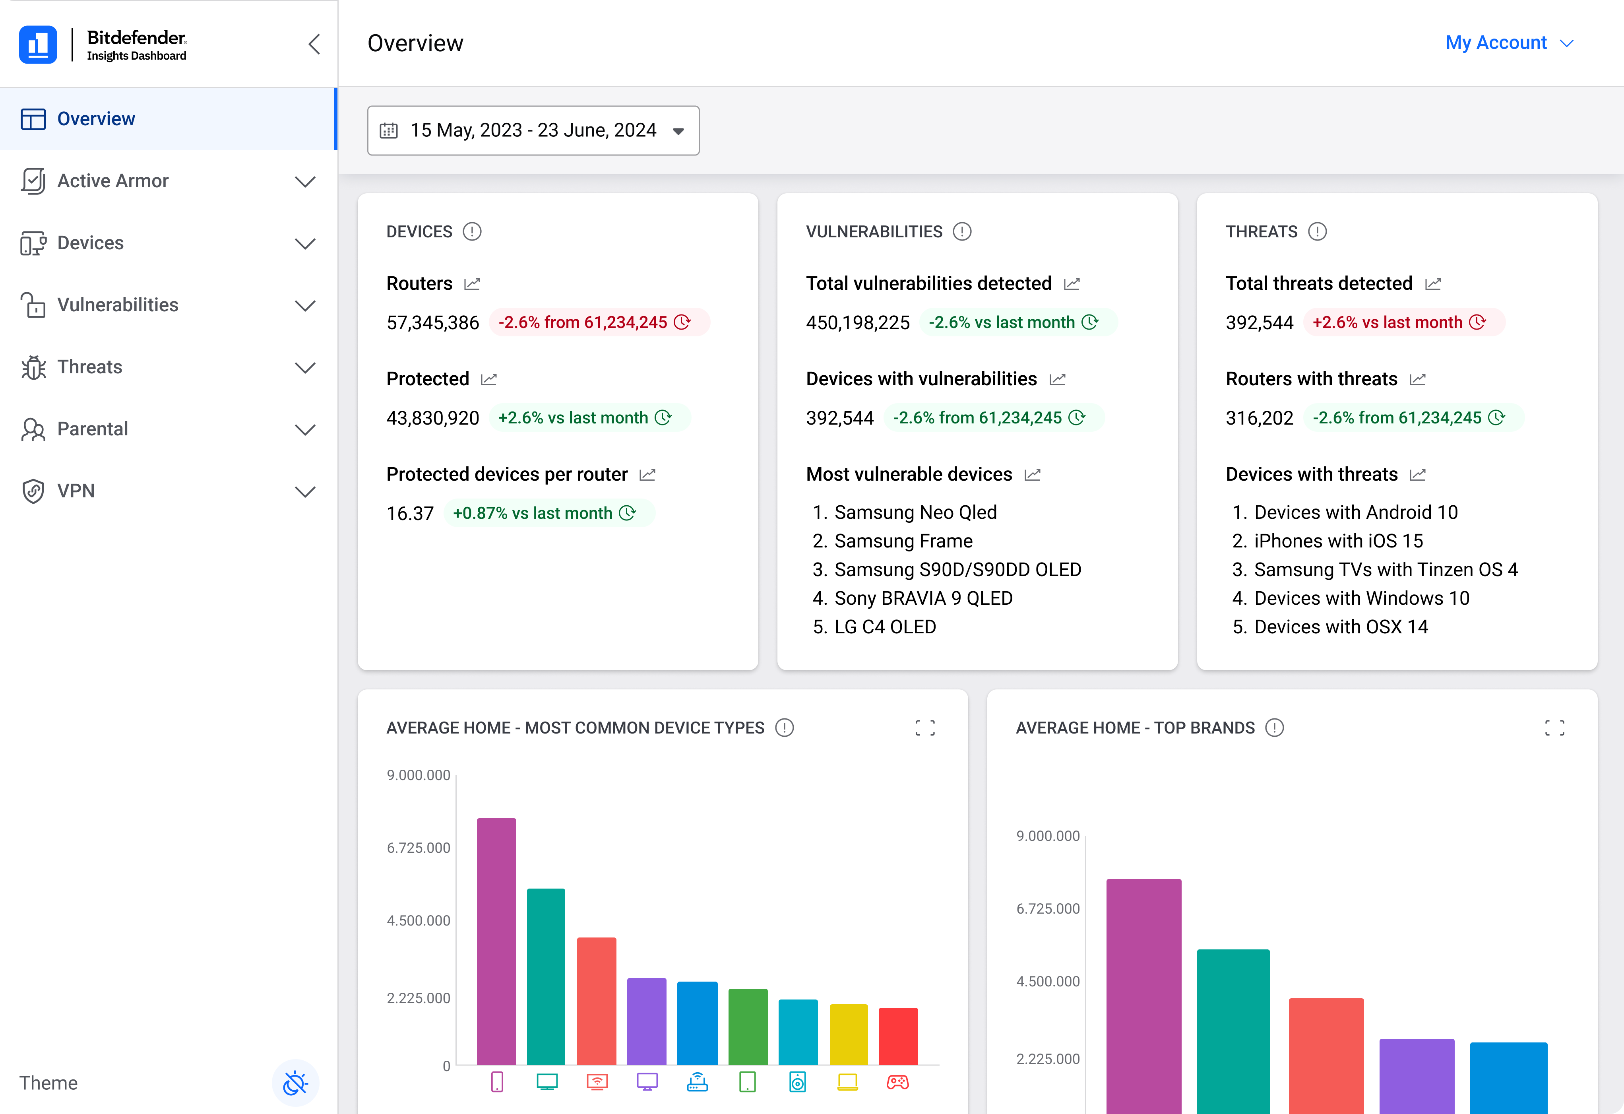The width and height of the screenshot is (1624, 1114).
Task: Click 'iPhones with iOS 15' list item
Action: [1338, 541]
